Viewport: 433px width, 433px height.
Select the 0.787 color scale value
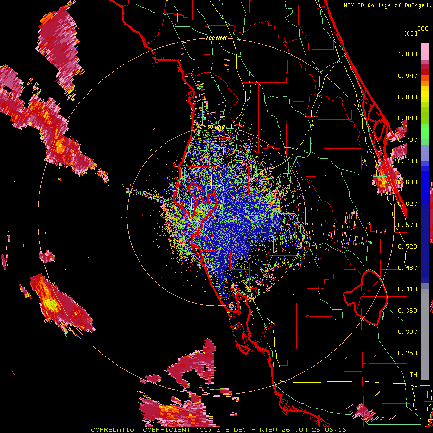pyautogui.click(x=408, y=140)
